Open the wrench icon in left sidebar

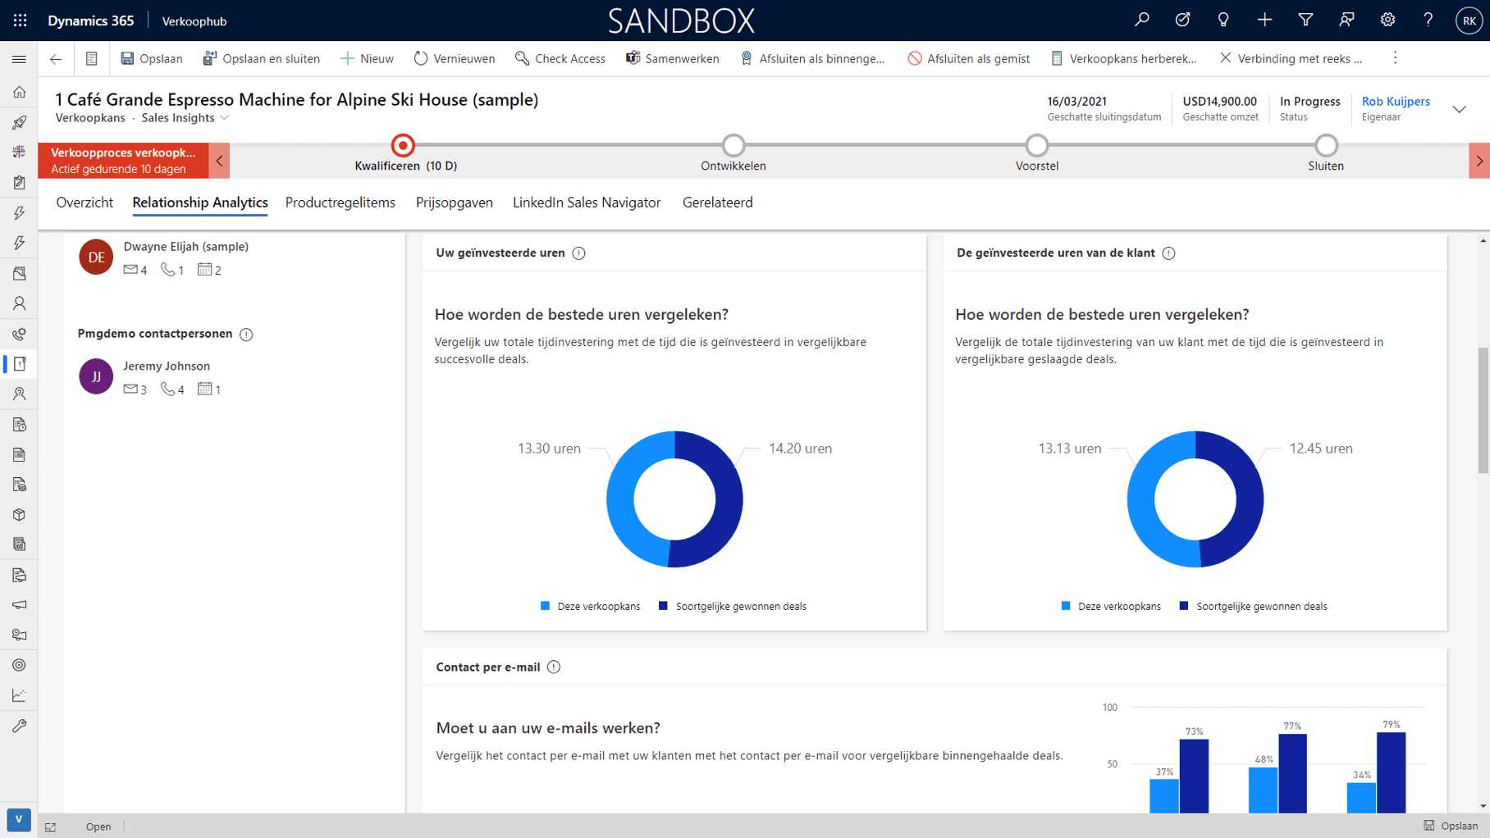point(20,726)
